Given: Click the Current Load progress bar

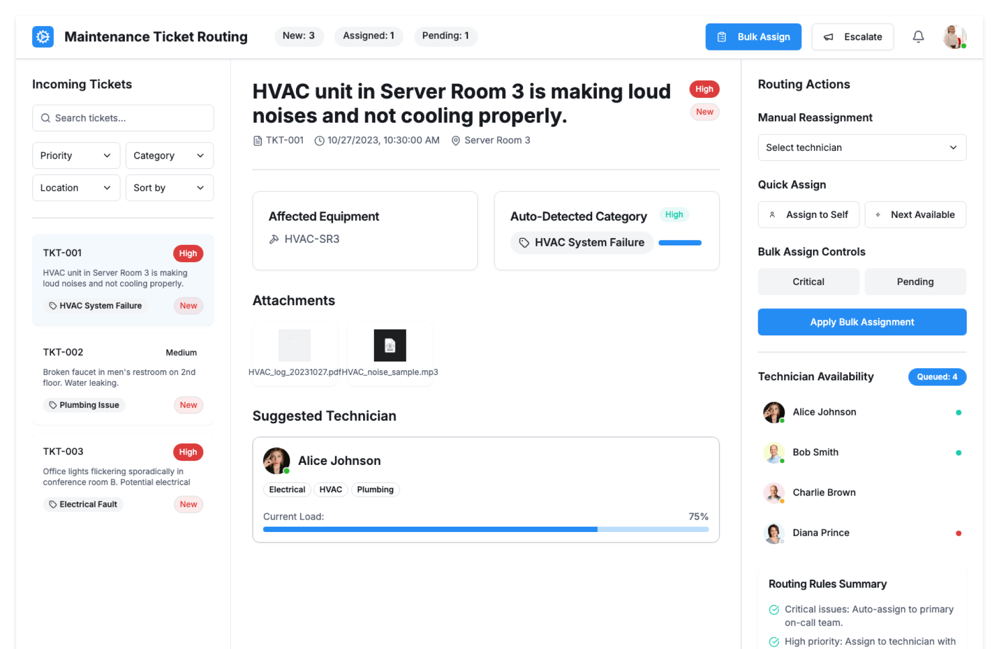Looking at the screenshot, I should [x=485, y=529].
